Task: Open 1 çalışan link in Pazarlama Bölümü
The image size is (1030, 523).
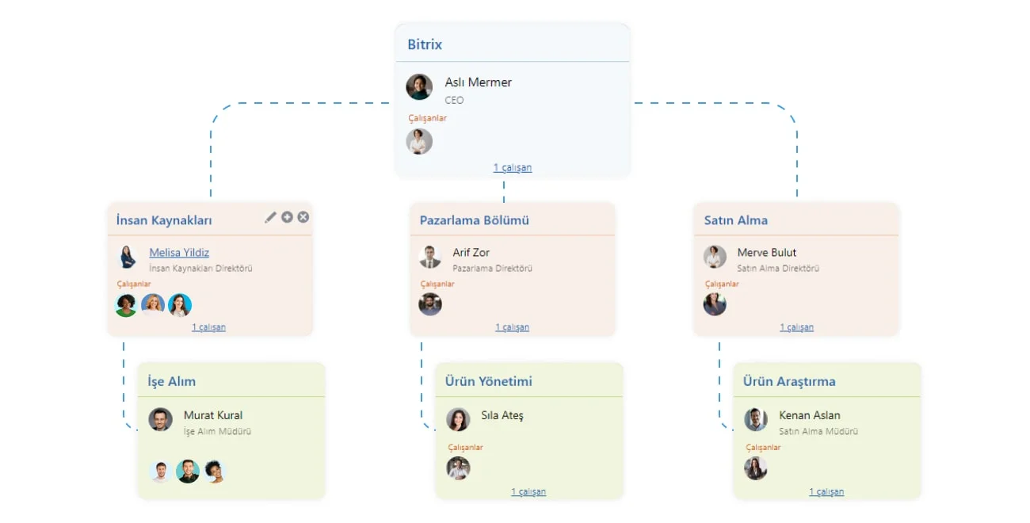Action: pyautogui.click(x=513, y=327)
